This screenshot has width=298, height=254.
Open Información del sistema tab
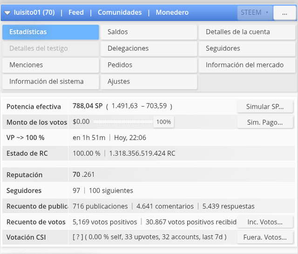tap(51, 81)
